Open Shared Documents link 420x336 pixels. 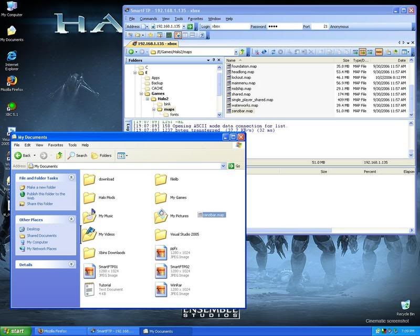point(41,236)
